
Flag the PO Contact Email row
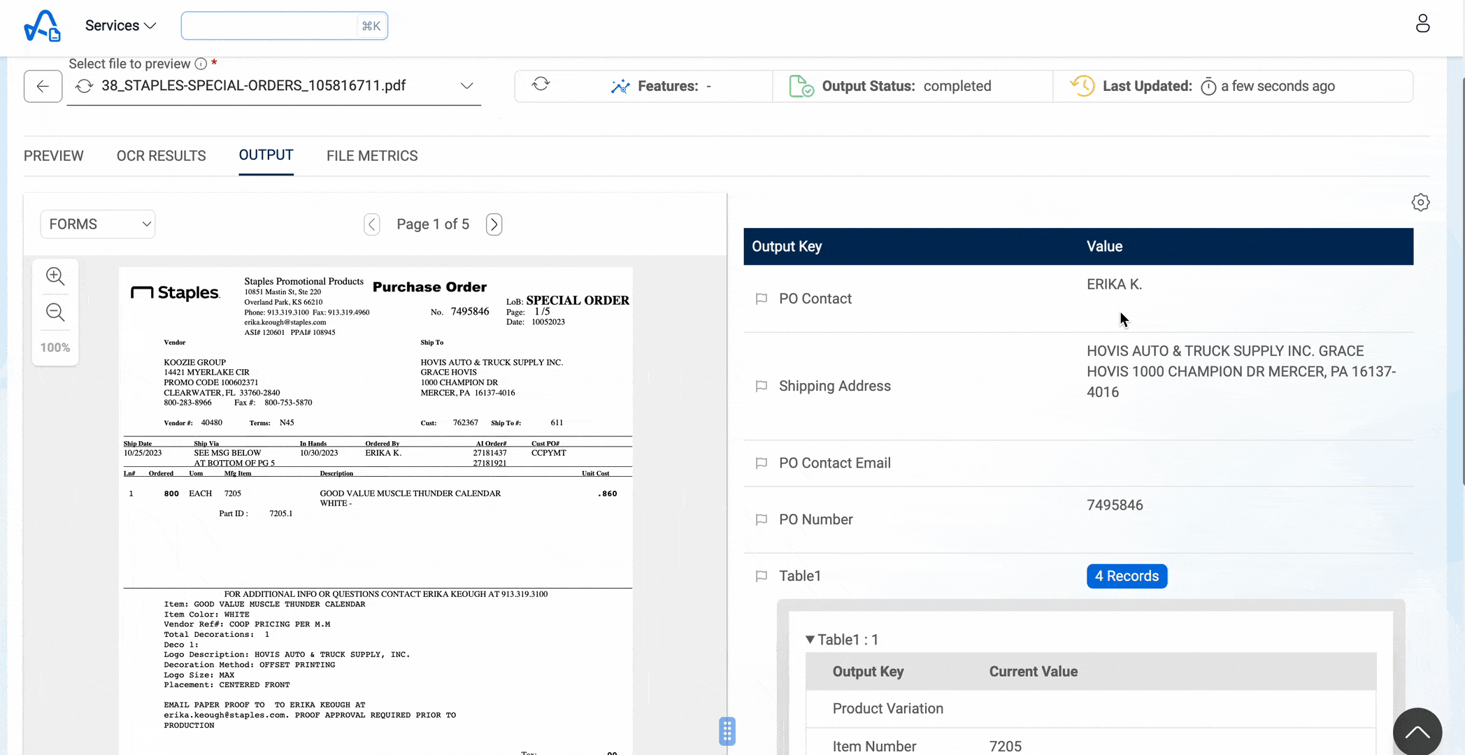(x=762, y=463)
